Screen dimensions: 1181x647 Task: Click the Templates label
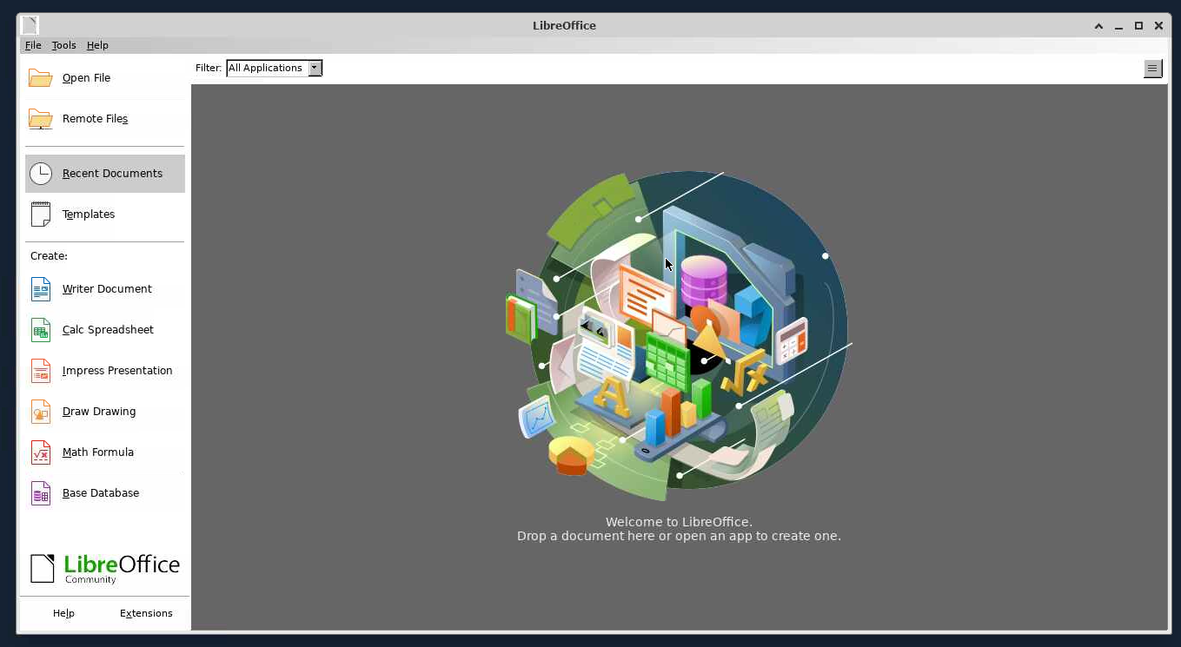click(x=89, y=215)
